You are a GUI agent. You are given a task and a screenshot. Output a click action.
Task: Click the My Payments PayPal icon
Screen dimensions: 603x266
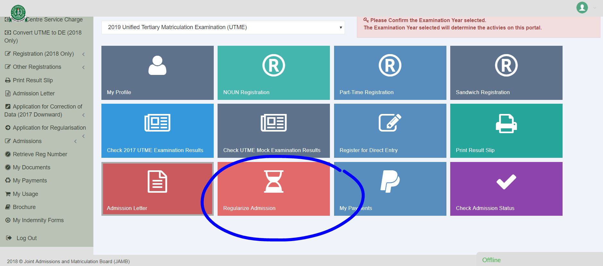(x=390, y=181)
